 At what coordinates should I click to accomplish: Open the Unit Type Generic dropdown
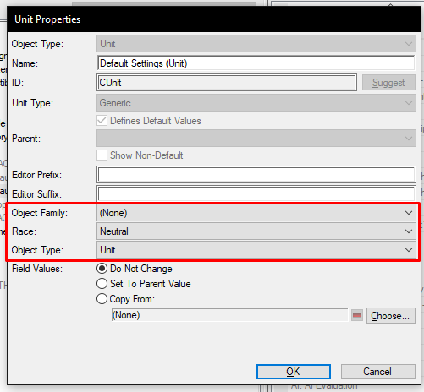tap(256, 103)
